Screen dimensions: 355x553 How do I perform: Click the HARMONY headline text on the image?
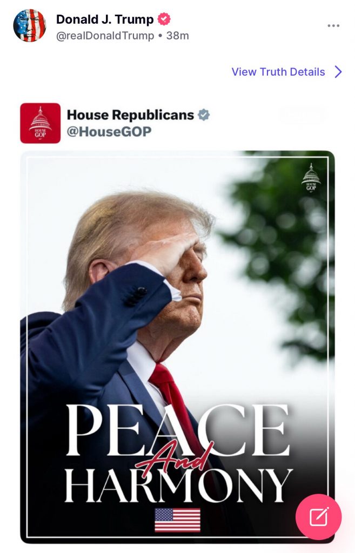click(x=178, y=485)
